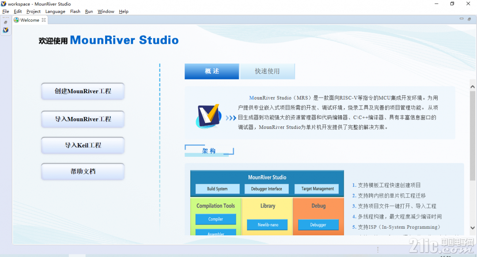Click the MounRiver Studio logo in overview
Image resolution: width=477 pixels, height=257 pixels.
point(208,116)
